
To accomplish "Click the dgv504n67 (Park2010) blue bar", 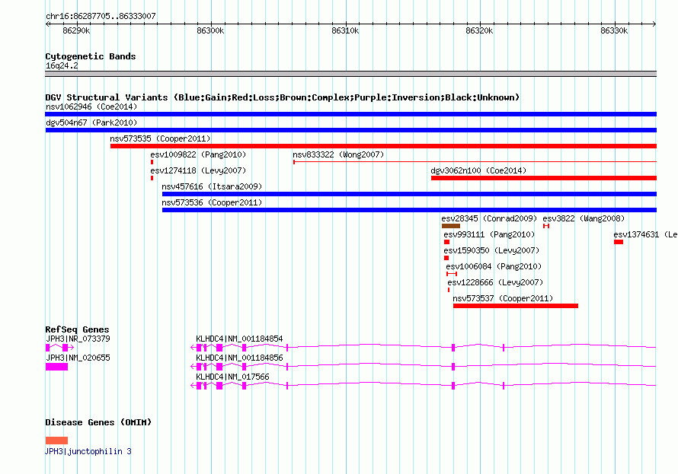I will [350, 130].
